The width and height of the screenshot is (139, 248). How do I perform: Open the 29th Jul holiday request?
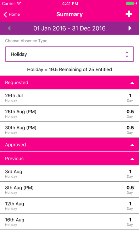click(69, 97)
